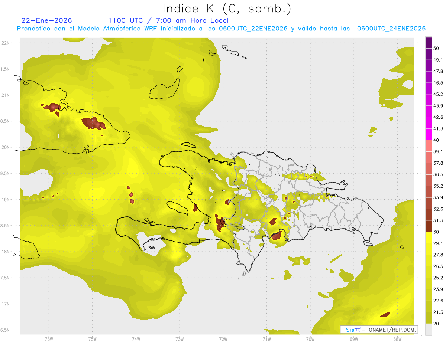Click the colorbar value "39.1"
This screenshot has height=344, width=446.
[x=438, y=151]
